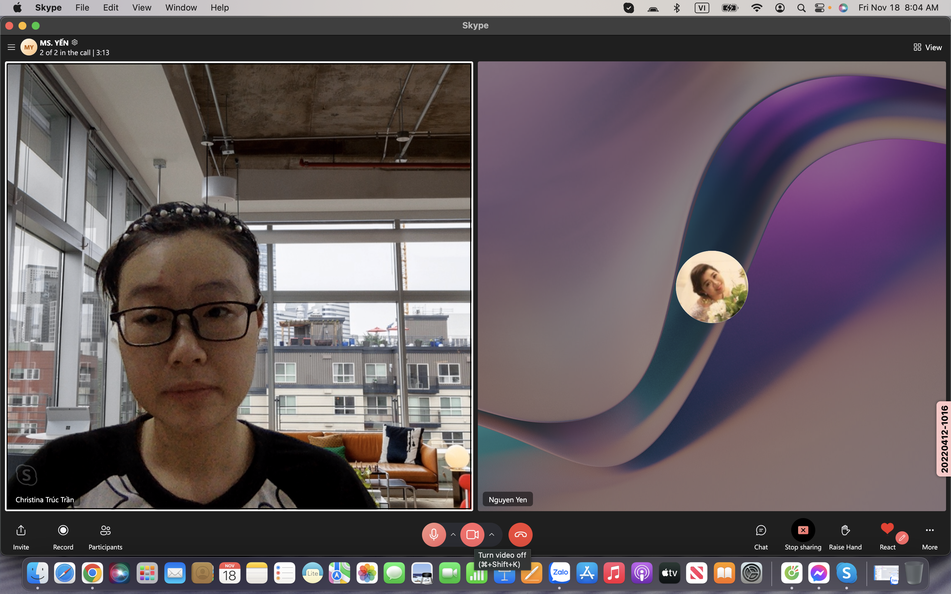Open the Apple menu
This screenshot has height=594, width=951.
(x=17, y=8)
